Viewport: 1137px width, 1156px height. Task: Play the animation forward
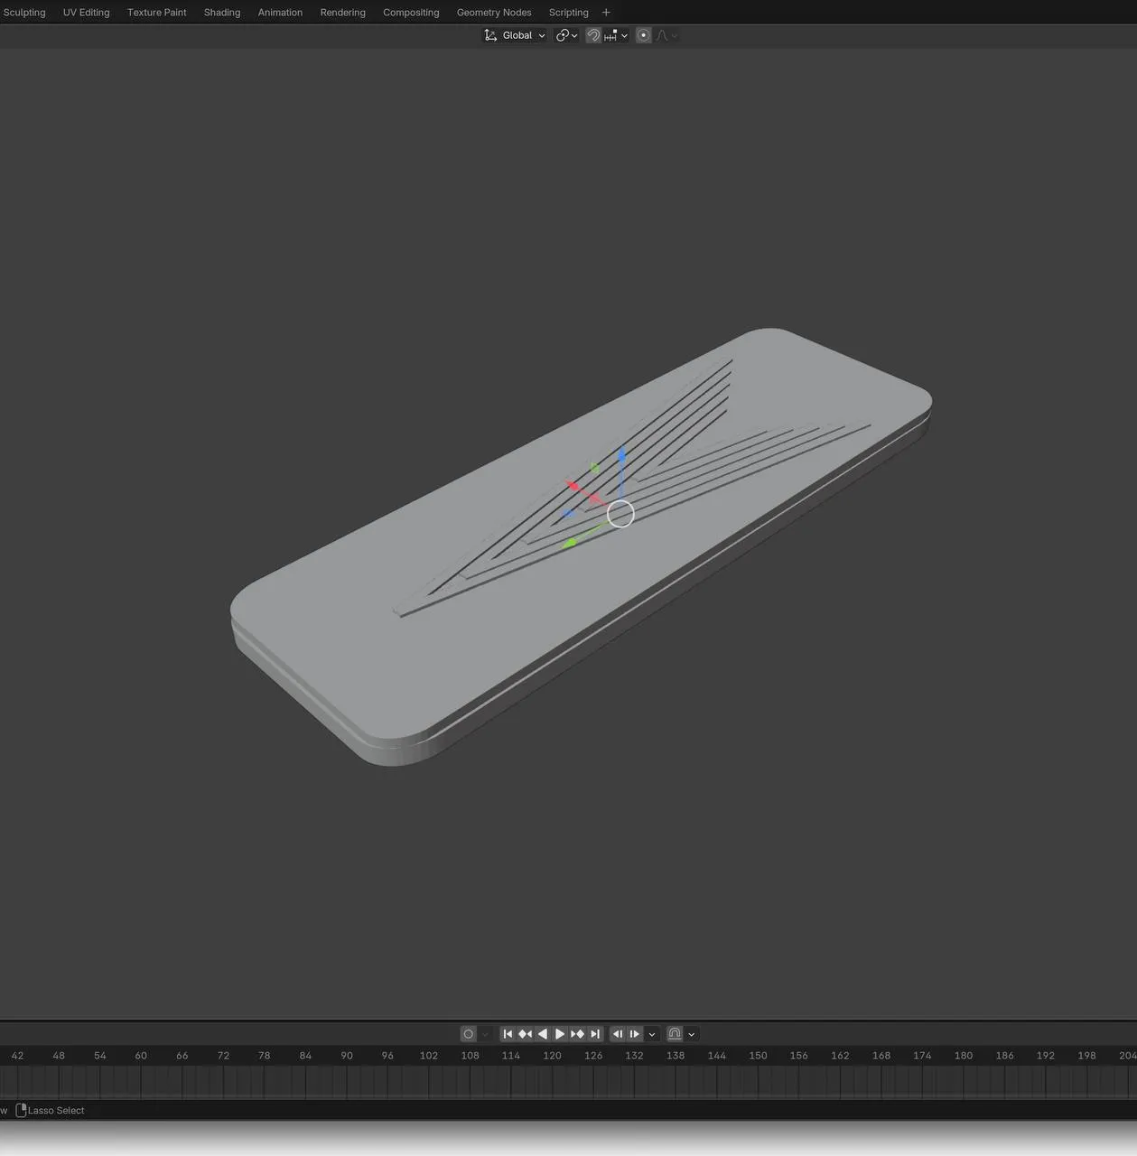point(560,1034)
